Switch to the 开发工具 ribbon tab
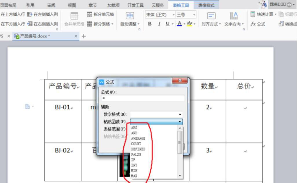The width and height of the screenshot is (297, 183). [135, 5]
